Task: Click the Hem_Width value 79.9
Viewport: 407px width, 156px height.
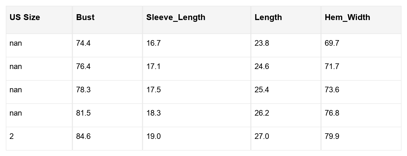Action: (332, 137)
